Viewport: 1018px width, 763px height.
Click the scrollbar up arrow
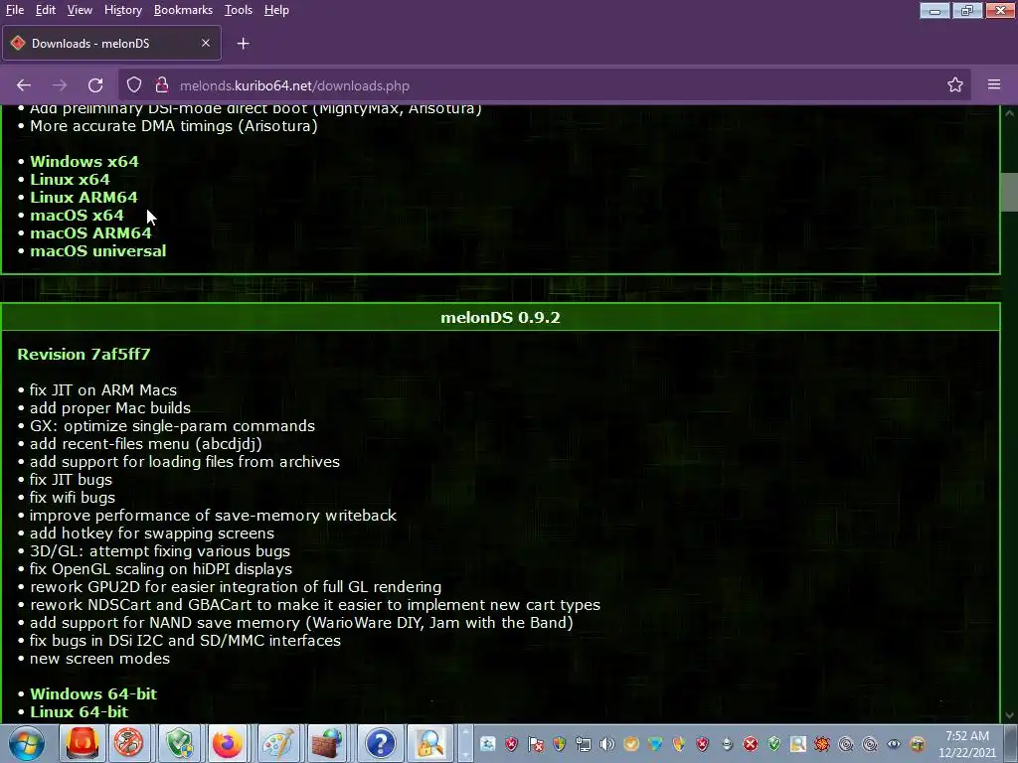[x=1010, y=113]
